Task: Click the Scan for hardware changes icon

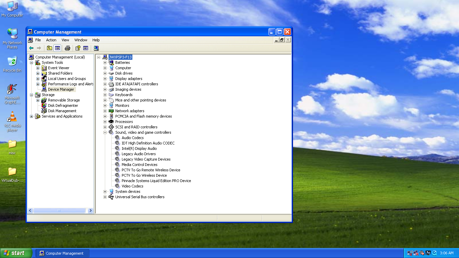Action: (96, 48)
